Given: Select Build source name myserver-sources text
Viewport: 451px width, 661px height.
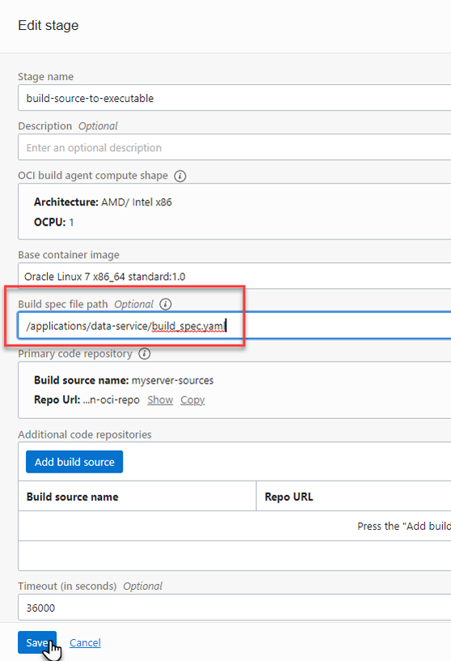Looking at the screenshot, I should tap(124, 380).
